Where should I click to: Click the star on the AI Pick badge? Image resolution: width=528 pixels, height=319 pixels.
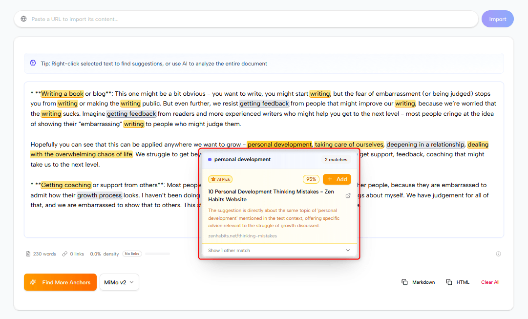coord(213,179)
